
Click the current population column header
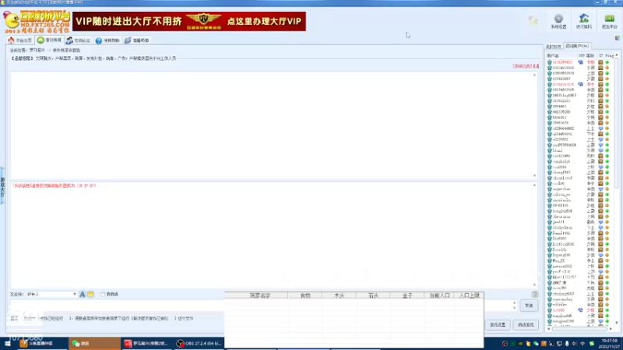point(439,296)
